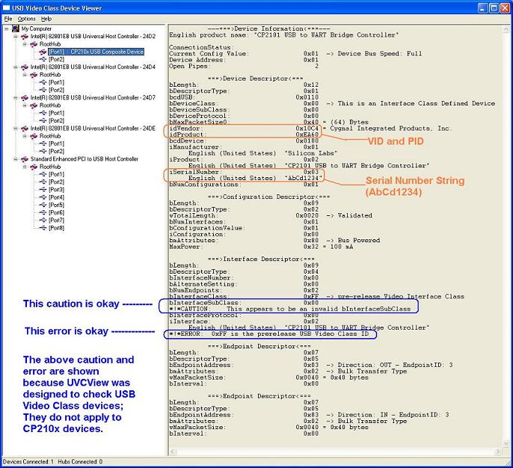Select [Port2] under the Enhanced PCI controller

pos(56,182)
